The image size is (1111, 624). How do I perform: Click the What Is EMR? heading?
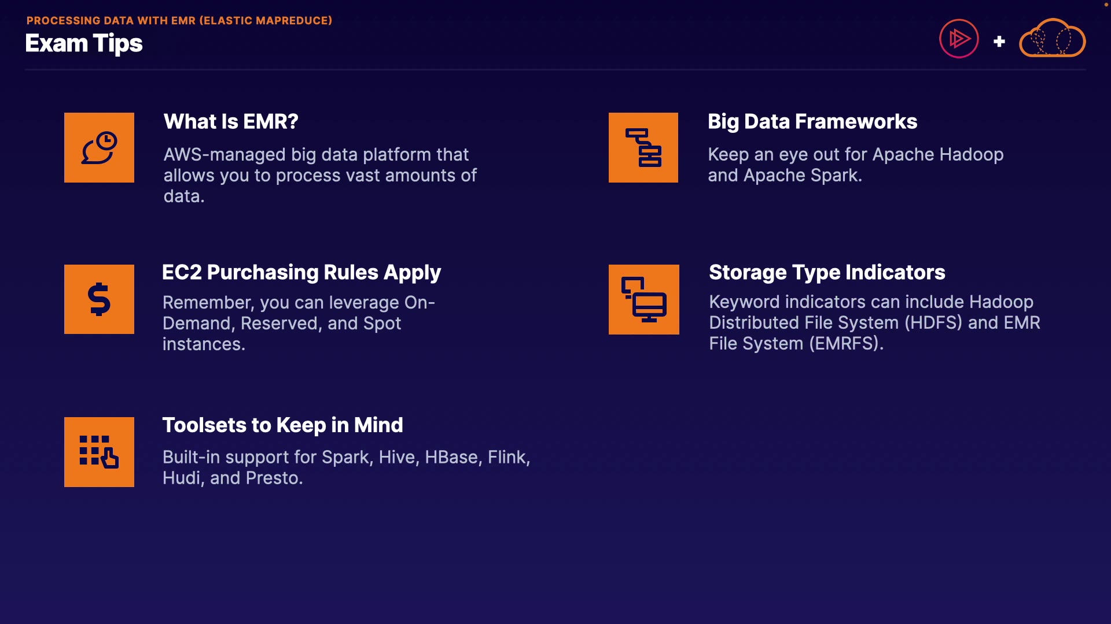point(231,122)
